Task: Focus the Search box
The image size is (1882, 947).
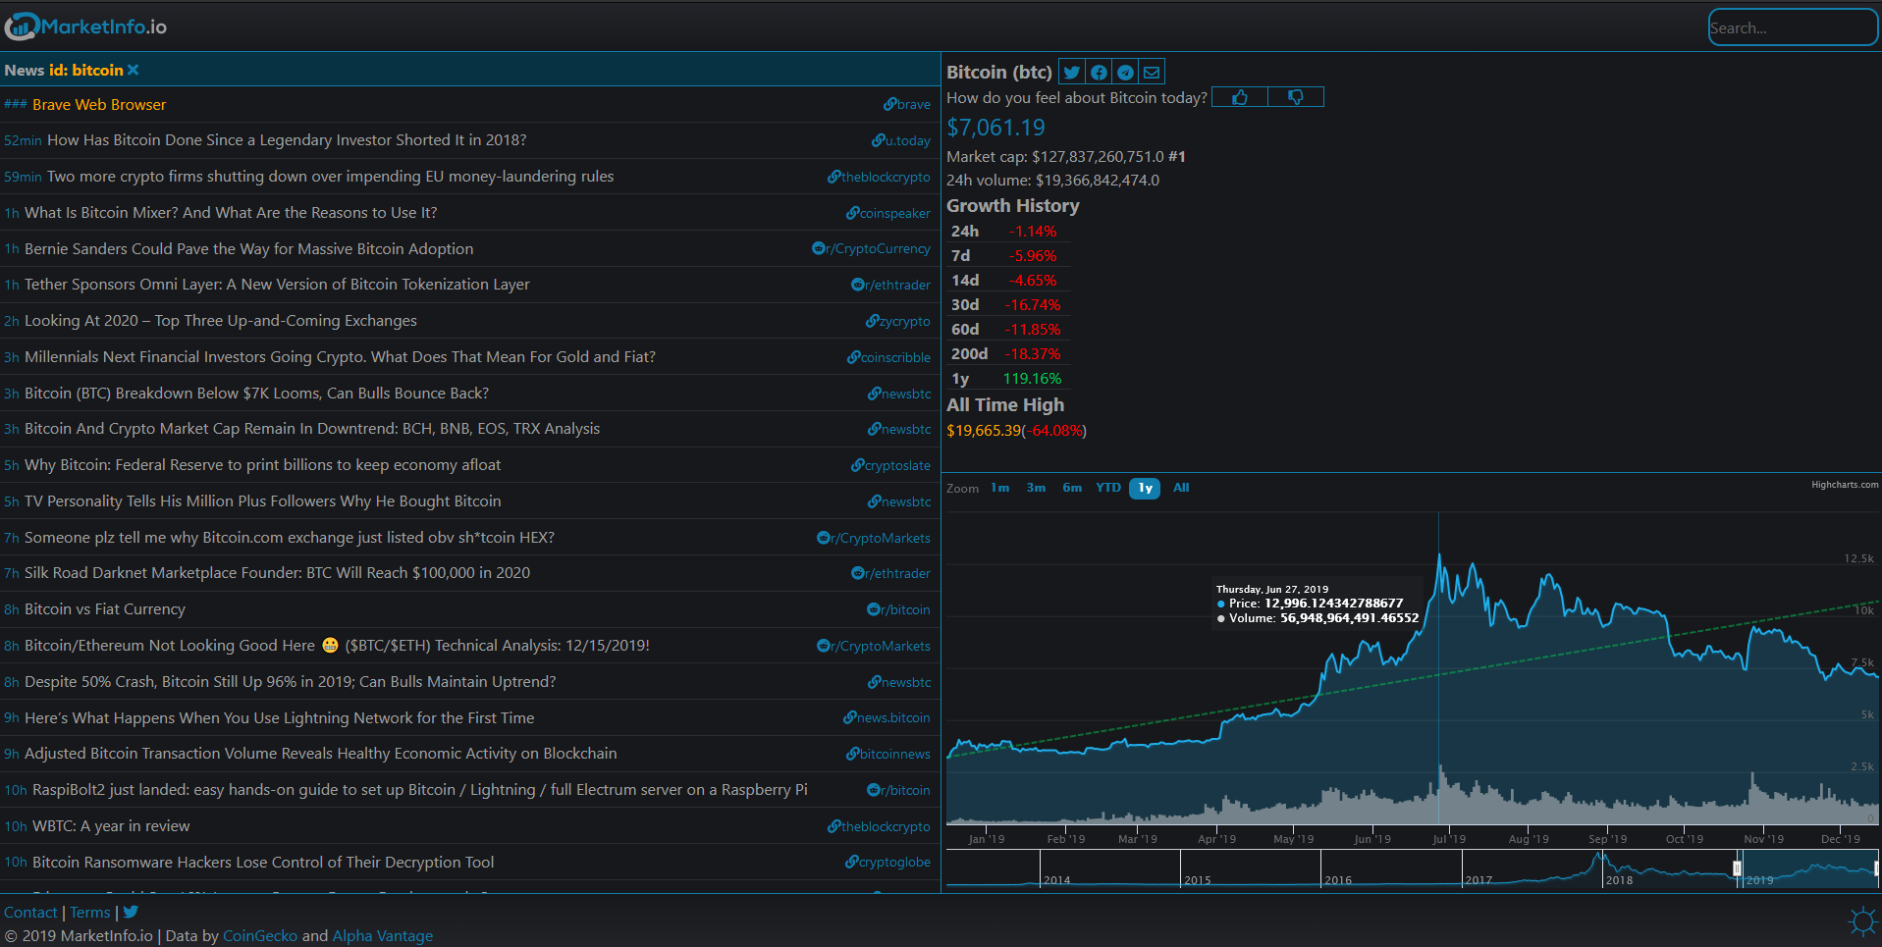Action: (1793, 27)
